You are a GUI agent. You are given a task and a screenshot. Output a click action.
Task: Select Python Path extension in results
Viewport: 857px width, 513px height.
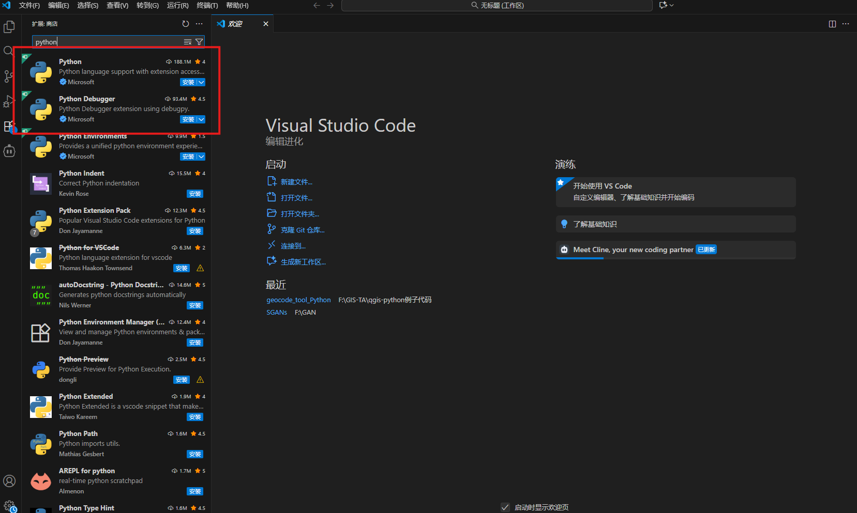coord(116,444)
